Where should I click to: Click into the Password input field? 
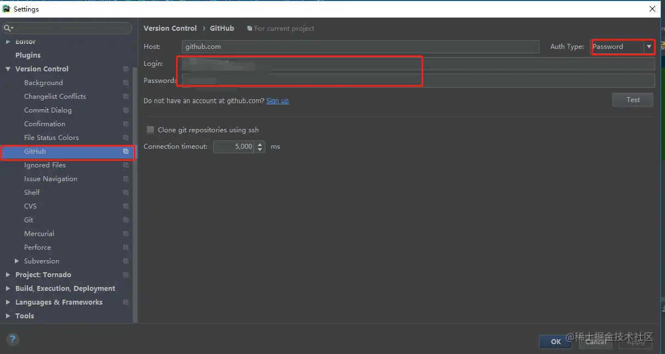(418, 81)
